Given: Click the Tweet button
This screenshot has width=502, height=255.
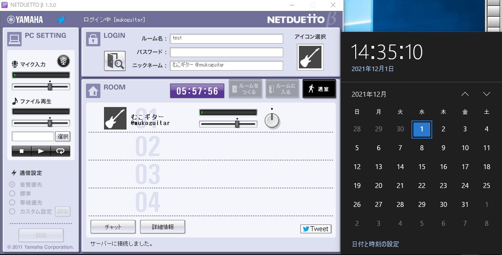Looking at the screenshot, I should coord(316,229).
